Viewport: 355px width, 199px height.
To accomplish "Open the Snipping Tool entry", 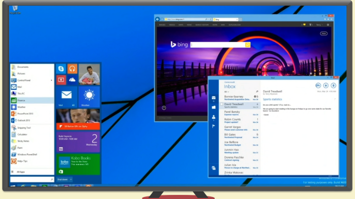I will point(32,128).
